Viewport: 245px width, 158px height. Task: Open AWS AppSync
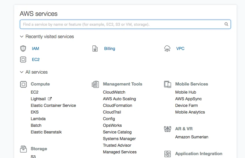[x=188, y=99]
